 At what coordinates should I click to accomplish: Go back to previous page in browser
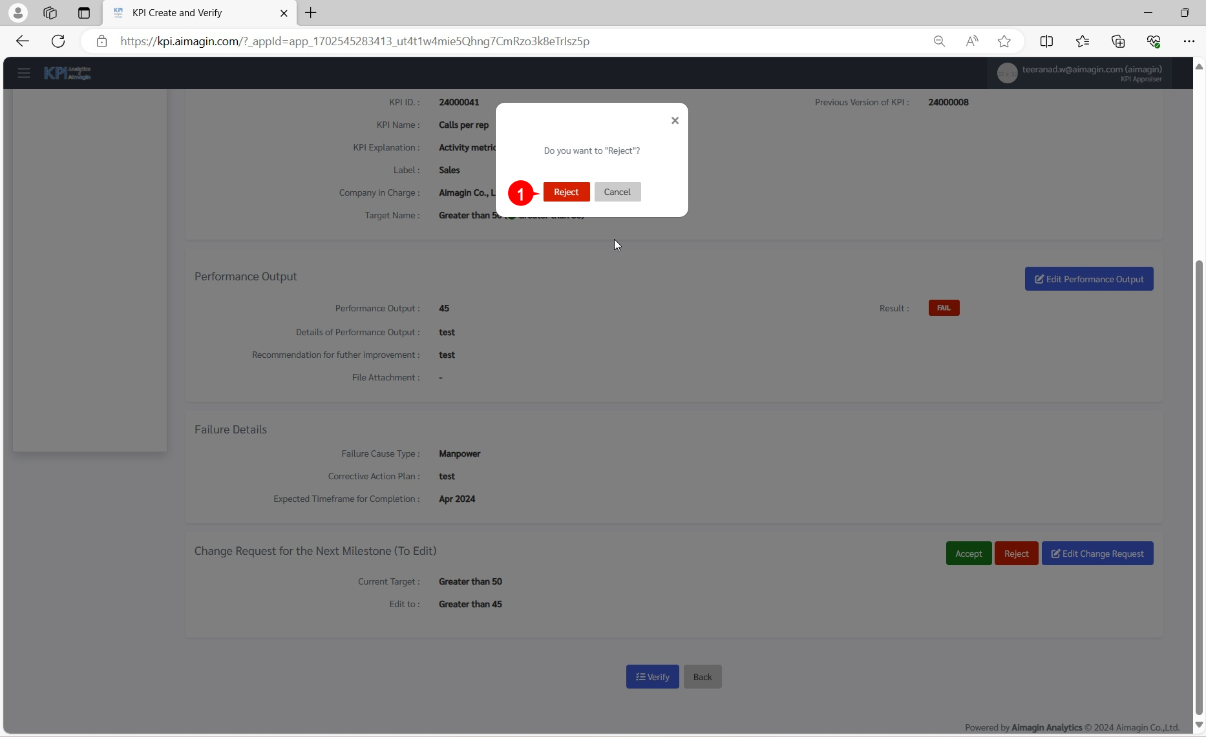pyautogui.click(x=23, y=41)
